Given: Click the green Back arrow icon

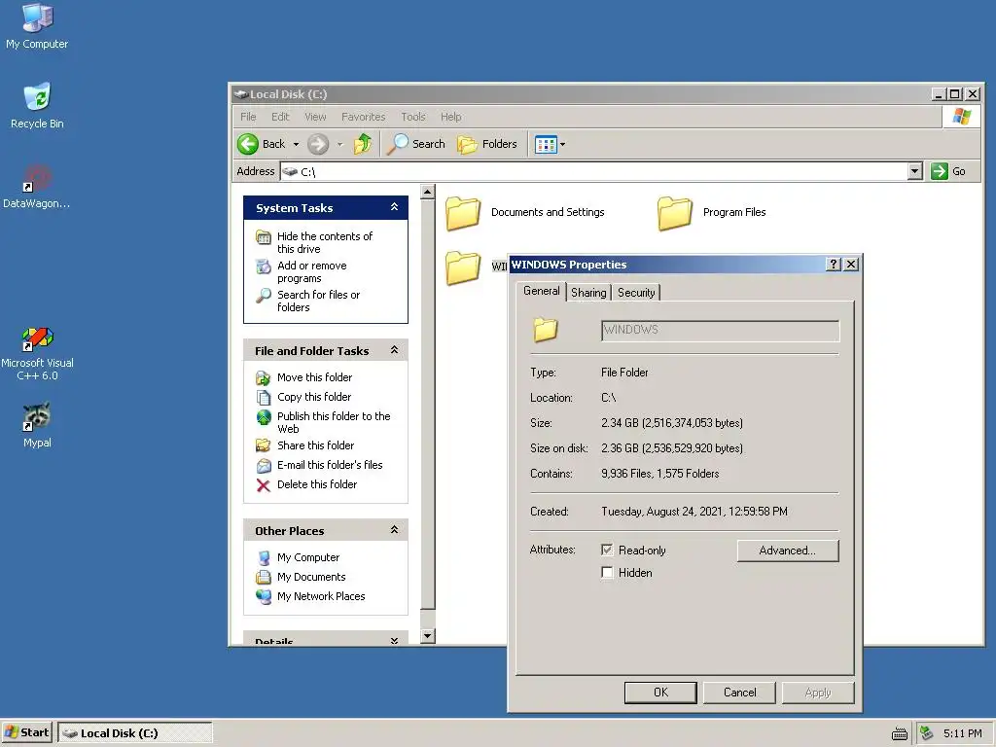Looking at the screenshot, I should pos(248,144).
